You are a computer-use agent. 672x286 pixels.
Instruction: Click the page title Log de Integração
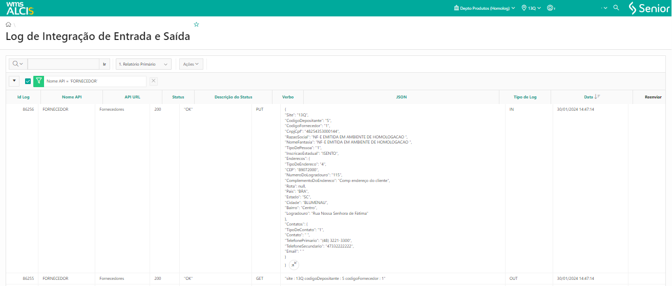97,37
